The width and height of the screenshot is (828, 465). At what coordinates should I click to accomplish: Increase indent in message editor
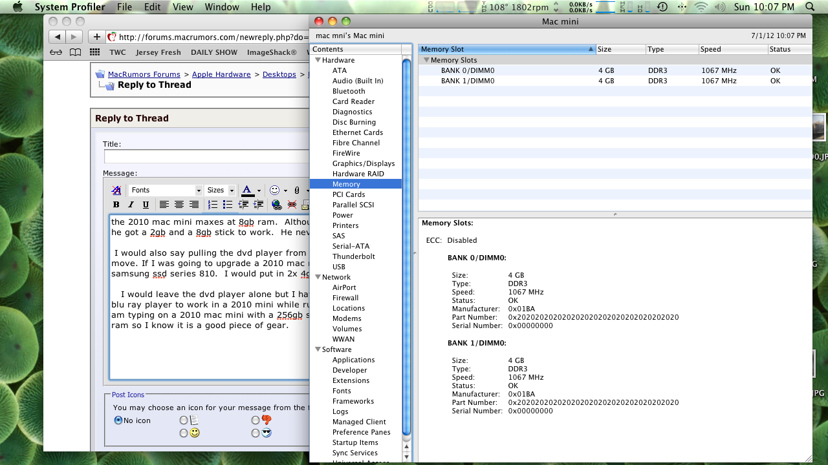(258, 205)
